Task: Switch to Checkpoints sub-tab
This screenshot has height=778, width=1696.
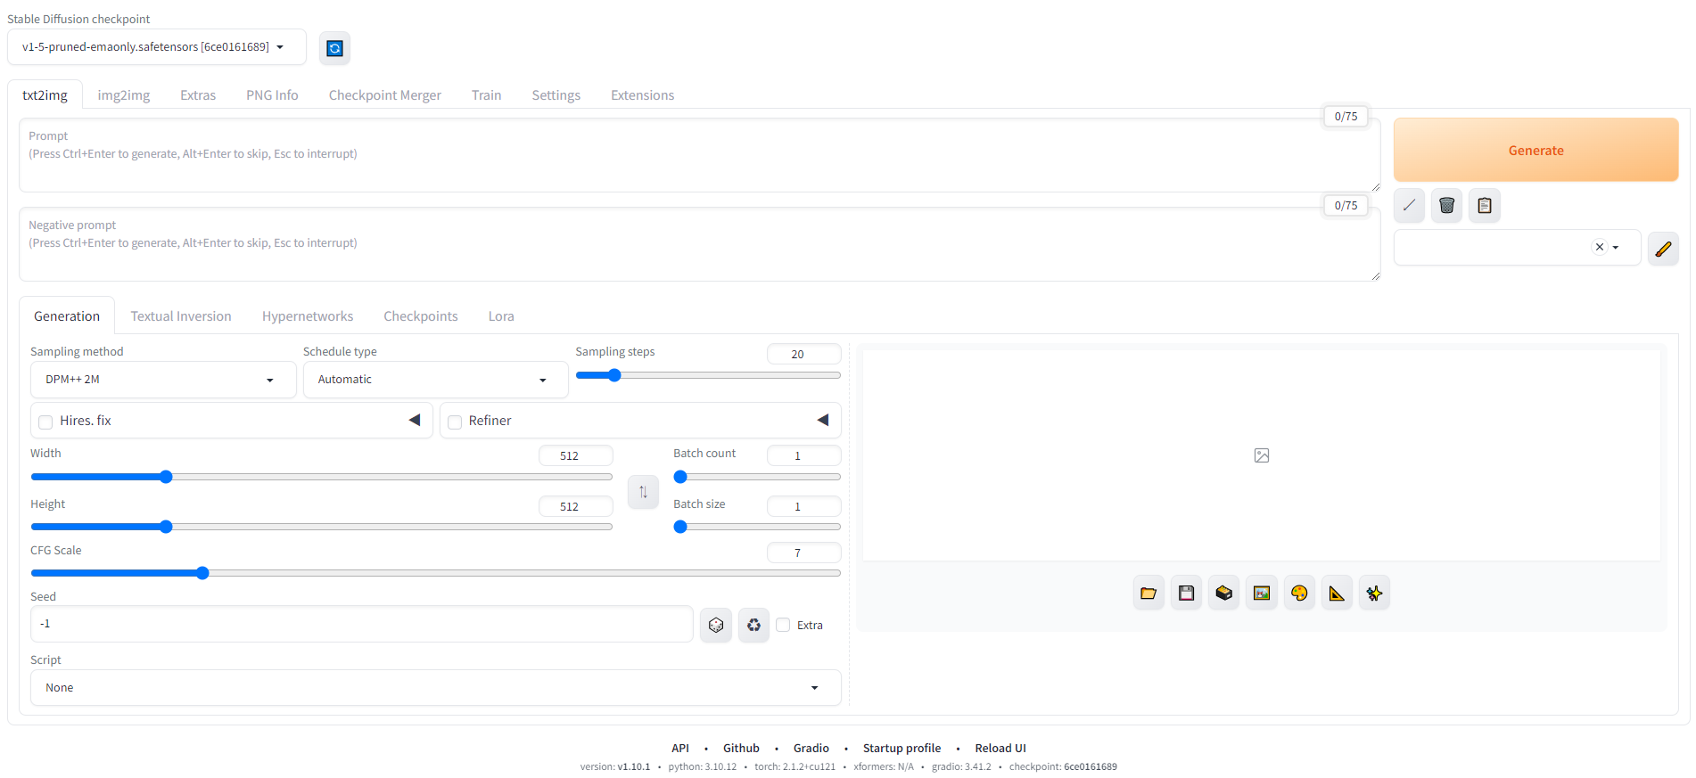Action: coord(421,316)
